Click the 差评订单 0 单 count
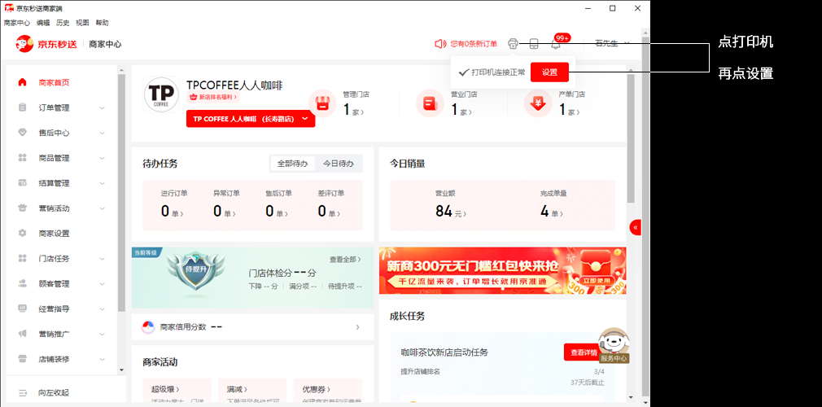This screenshot has height=407, width=822. click(330, 212)
